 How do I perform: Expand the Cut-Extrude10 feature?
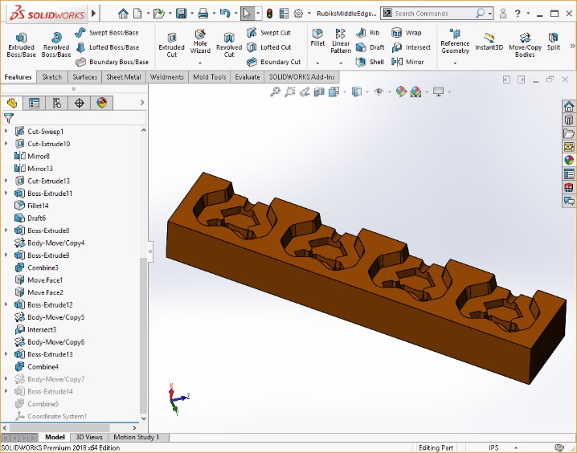pos(6,144)
